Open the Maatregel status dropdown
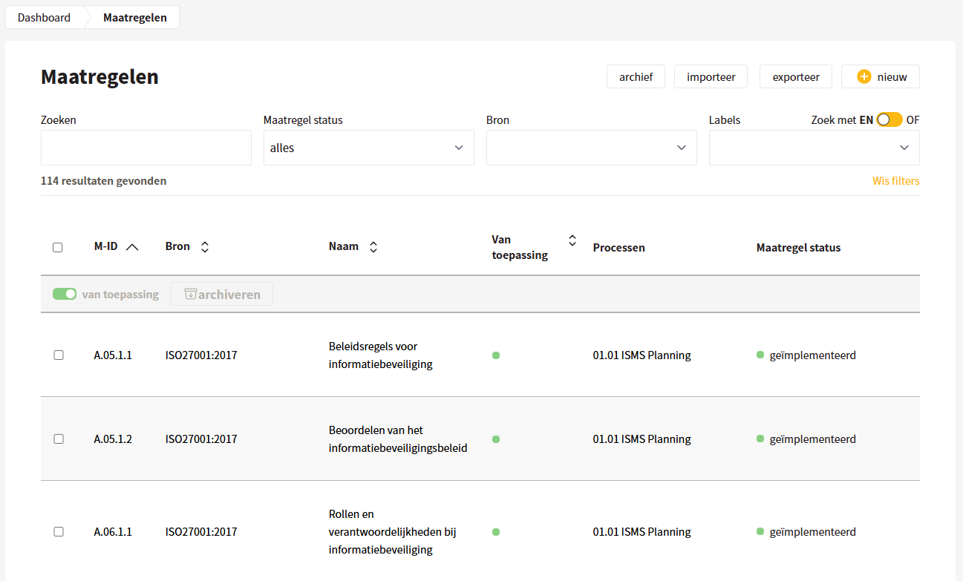Image resolution: width=963 pixels, height=581 pixels. pos(368,148)
